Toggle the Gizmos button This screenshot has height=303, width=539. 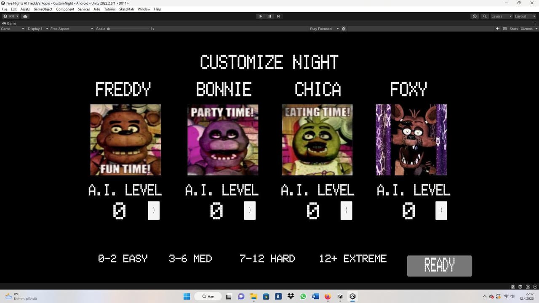coord(526,29)
